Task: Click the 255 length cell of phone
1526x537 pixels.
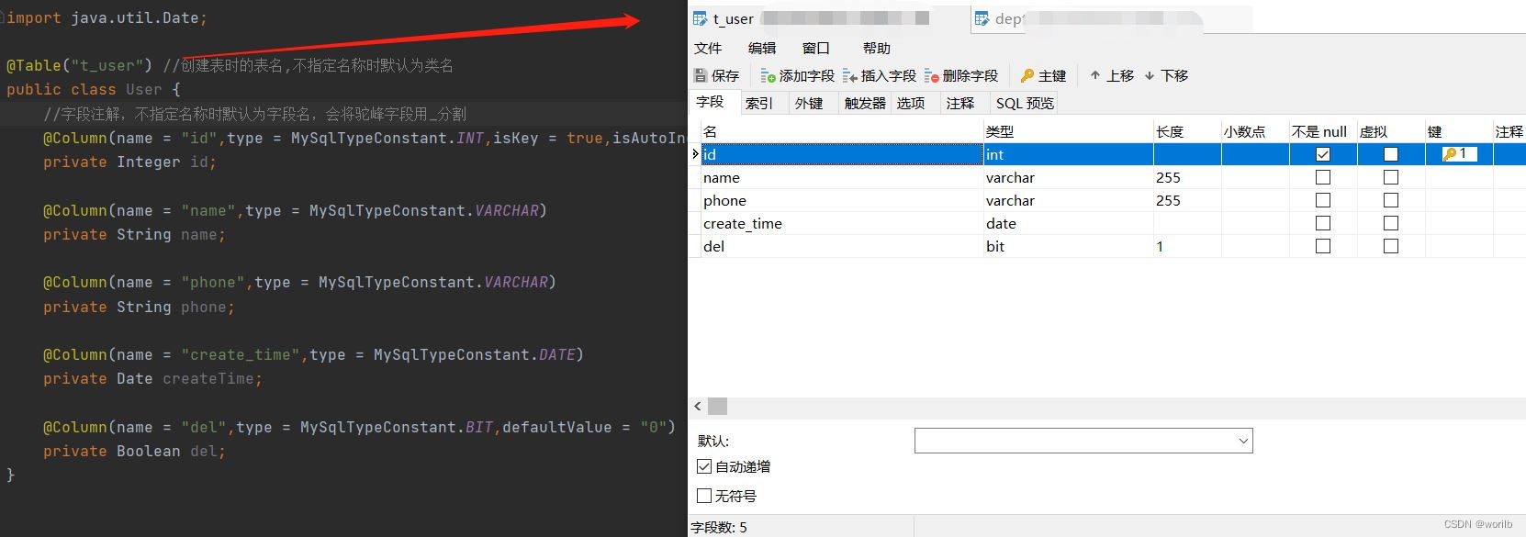Action: (x=1187, y=200)
